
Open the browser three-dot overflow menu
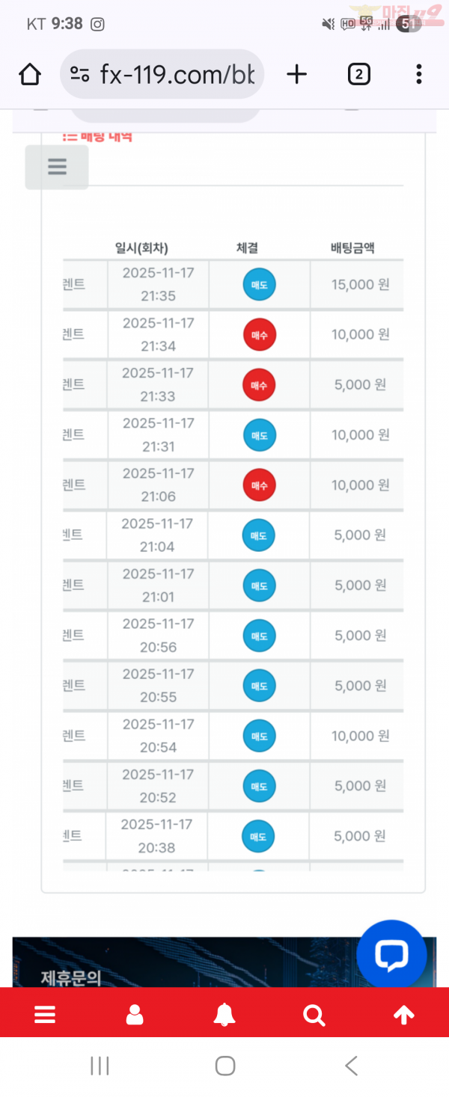(x=418, y=74)
